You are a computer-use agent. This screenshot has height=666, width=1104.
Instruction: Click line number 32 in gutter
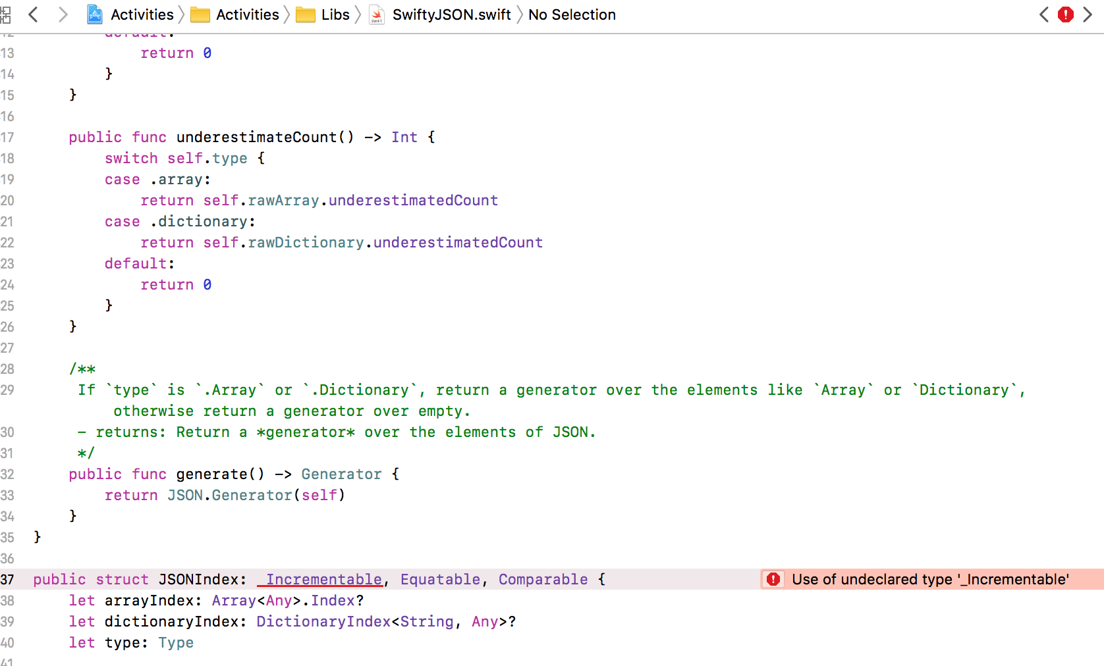[7, 474]
